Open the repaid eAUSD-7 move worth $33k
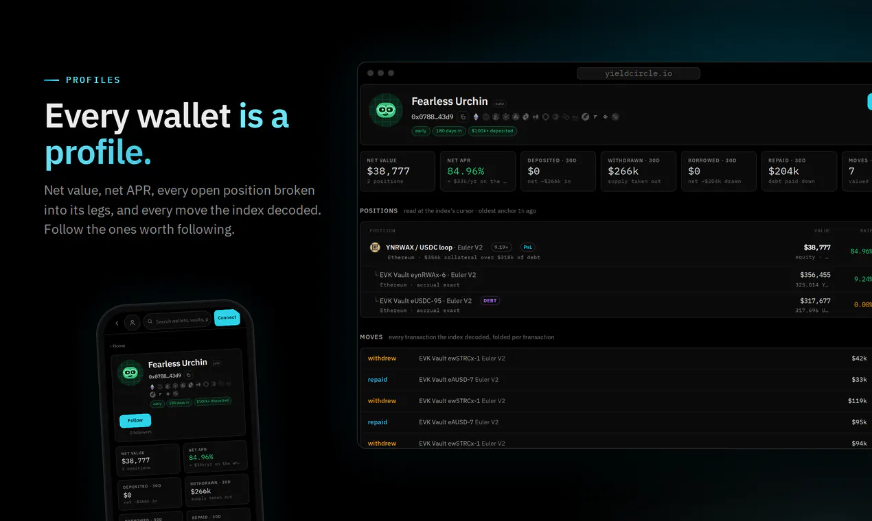Viewport: 872px width, 521px height. tap(616, 380)
